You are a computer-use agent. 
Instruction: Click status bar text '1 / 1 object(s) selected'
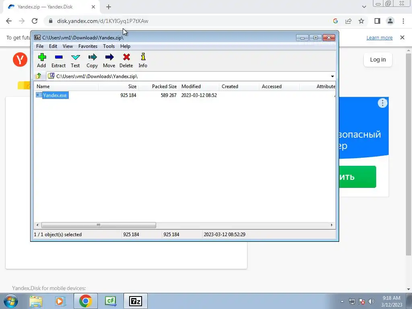58,235
